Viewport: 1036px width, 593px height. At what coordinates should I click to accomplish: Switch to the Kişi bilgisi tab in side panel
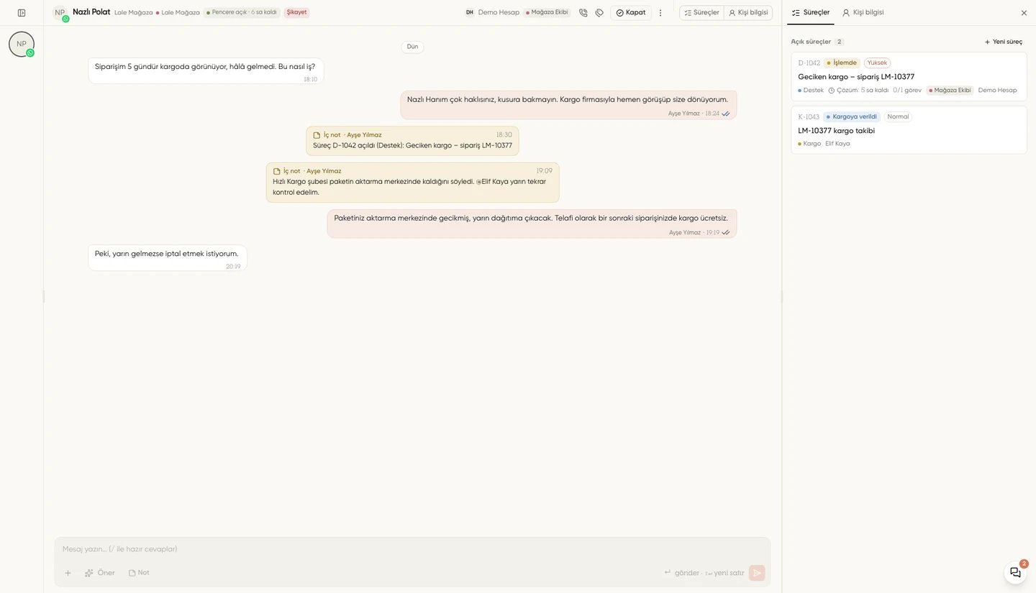[863, 13]
